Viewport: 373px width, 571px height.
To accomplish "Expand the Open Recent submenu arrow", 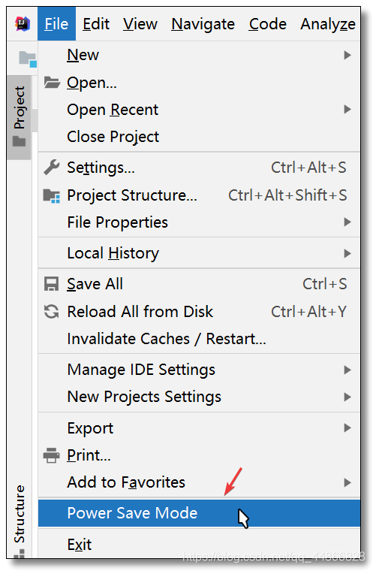I will tap(347, 109).
